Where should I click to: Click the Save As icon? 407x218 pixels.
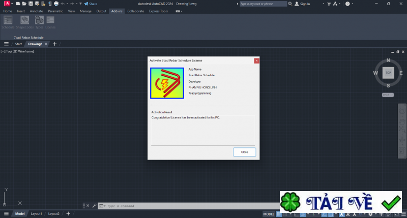(37, 4)
